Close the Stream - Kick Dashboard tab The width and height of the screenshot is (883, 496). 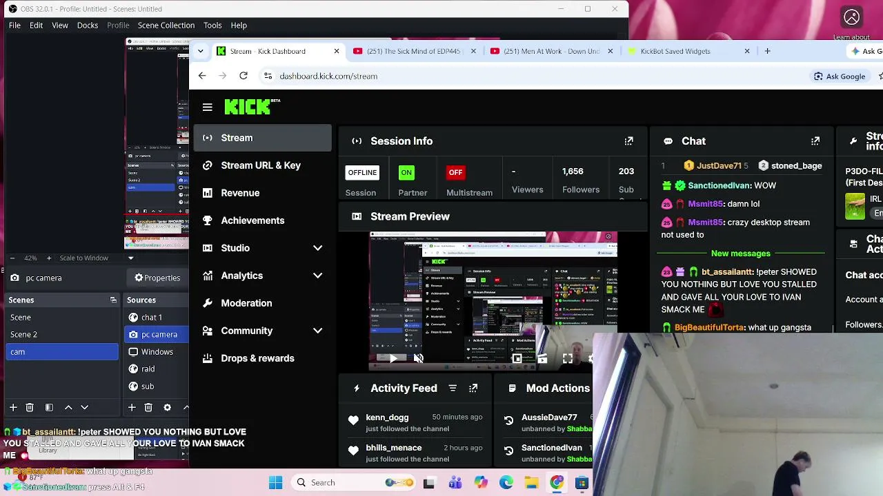pyautogui.click(x=337, y=51)
